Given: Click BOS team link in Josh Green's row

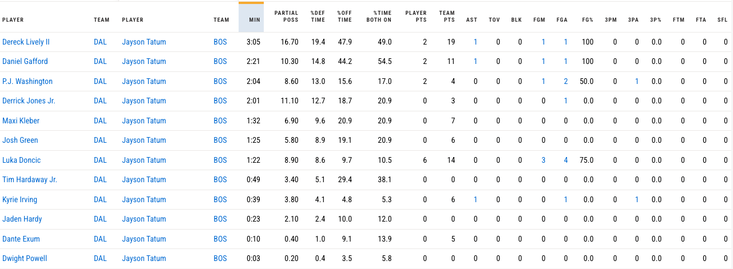Looking at the screenshot, I should (x=220, y=140).
